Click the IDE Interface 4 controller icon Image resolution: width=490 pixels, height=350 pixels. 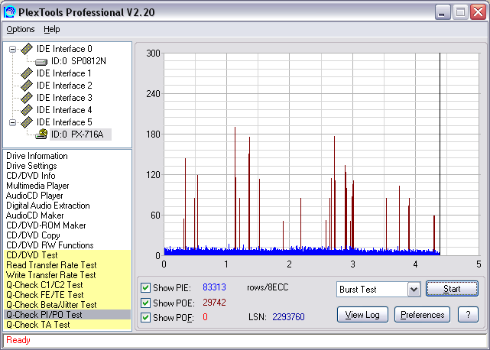27,110
